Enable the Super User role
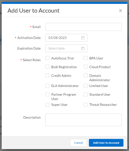The width and height of the screenshot is (129, 151). tap(47, 105)
